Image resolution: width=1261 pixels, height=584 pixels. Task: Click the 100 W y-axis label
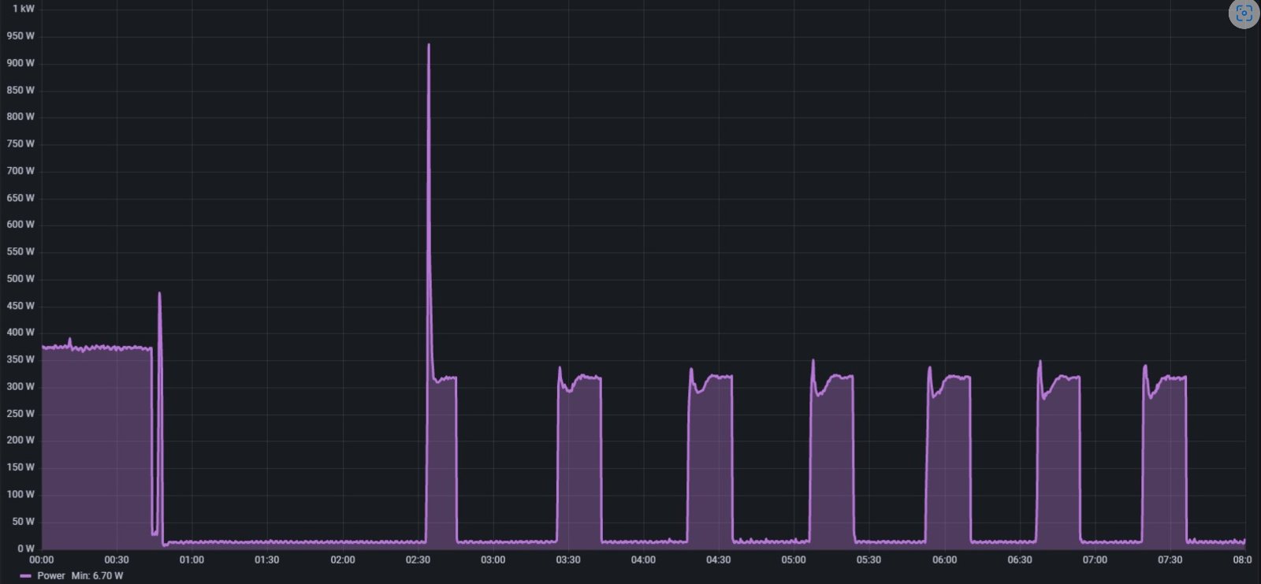(20, 495)
